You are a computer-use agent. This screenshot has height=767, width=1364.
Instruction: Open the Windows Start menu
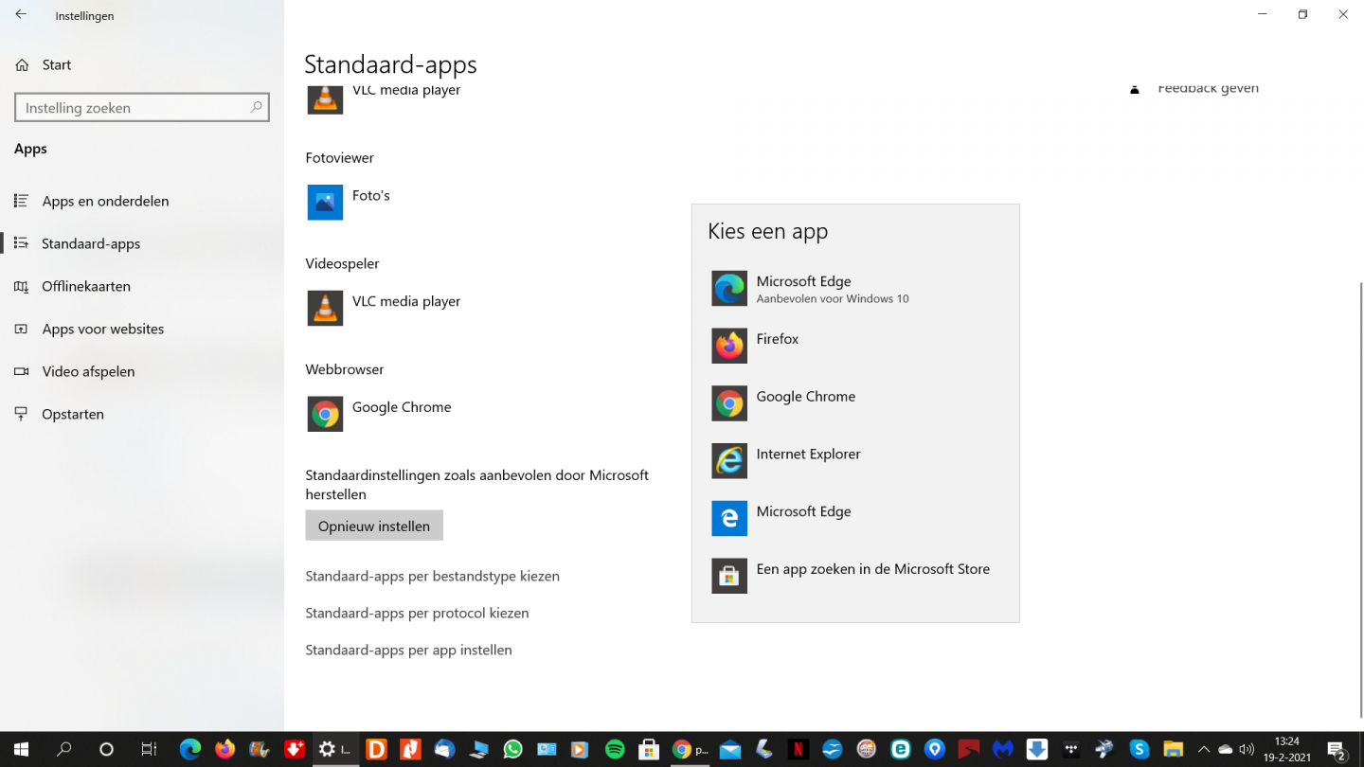click(21, 749)
